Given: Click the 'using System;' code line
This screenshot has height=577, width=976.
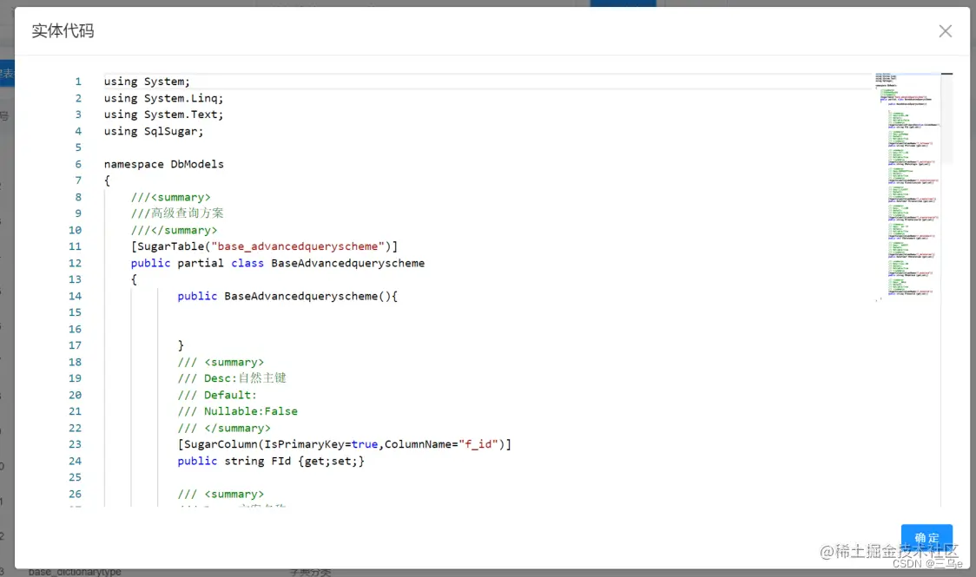Looking at the screenshot, I should click(x=147, y=82).
